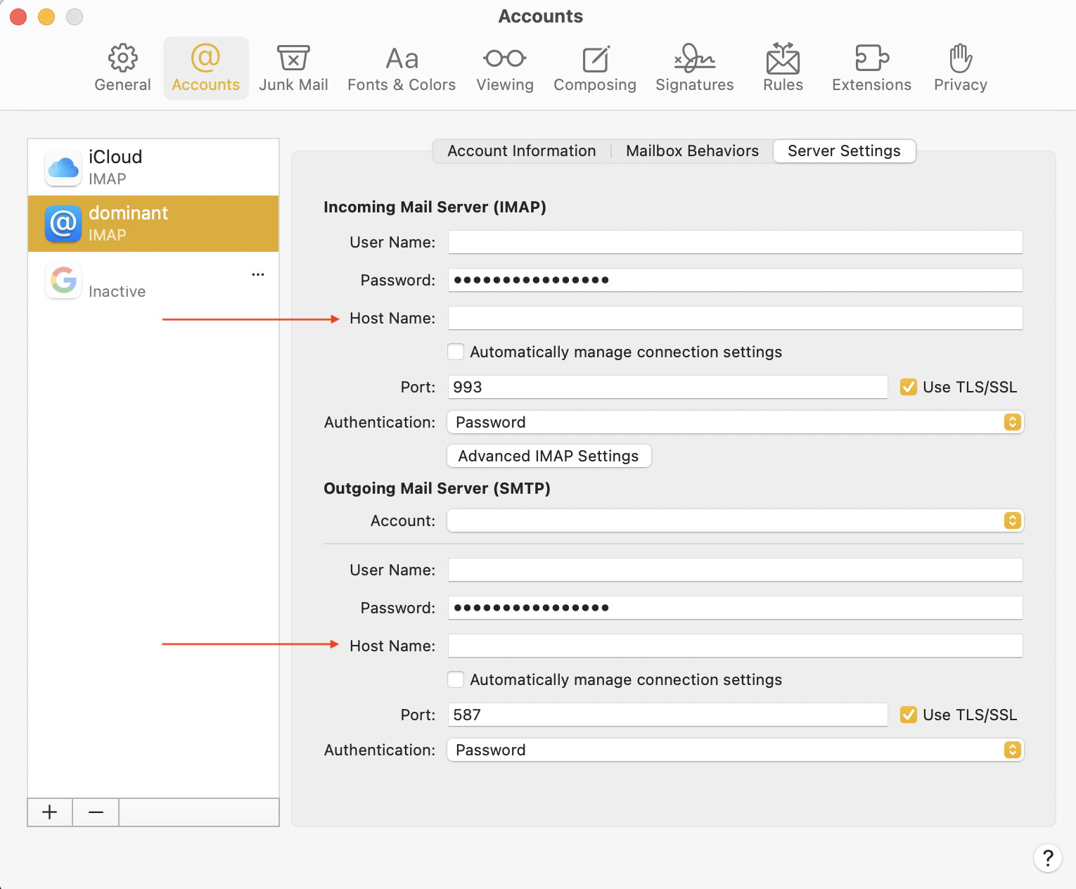Click the plus button to add account
This screenshot has height=889, width=1076.
[50, 812]
